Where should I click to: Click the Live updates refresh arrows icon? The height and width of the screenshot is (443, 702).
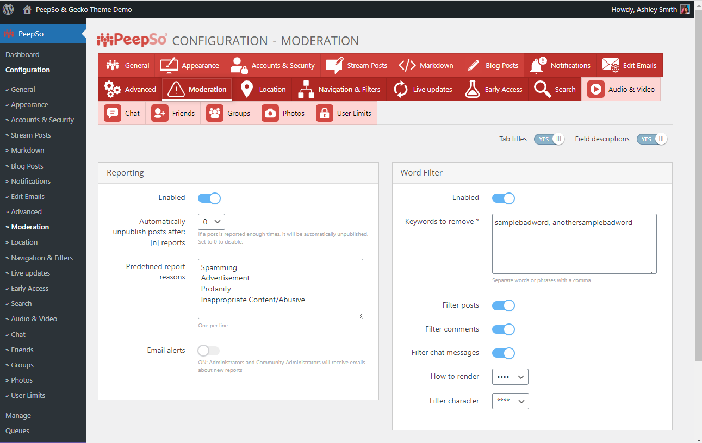click(401, 89)
